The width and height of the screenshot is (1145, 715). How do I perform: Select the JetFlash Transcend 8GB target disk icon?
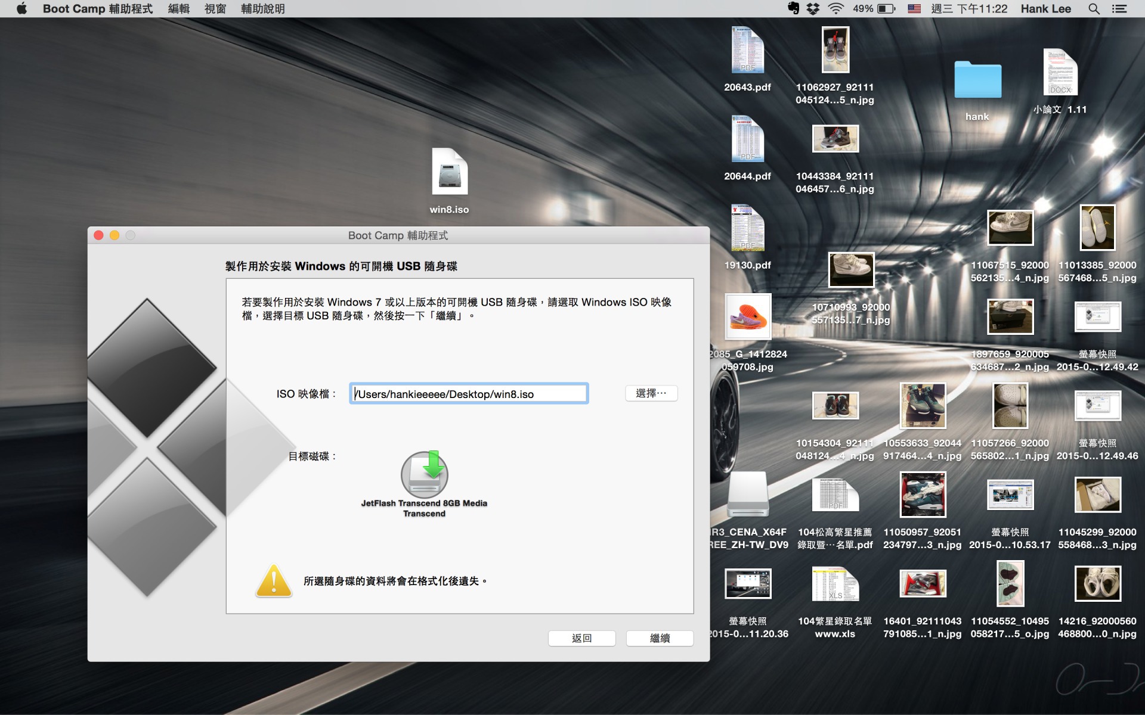[x=424, y=474]
